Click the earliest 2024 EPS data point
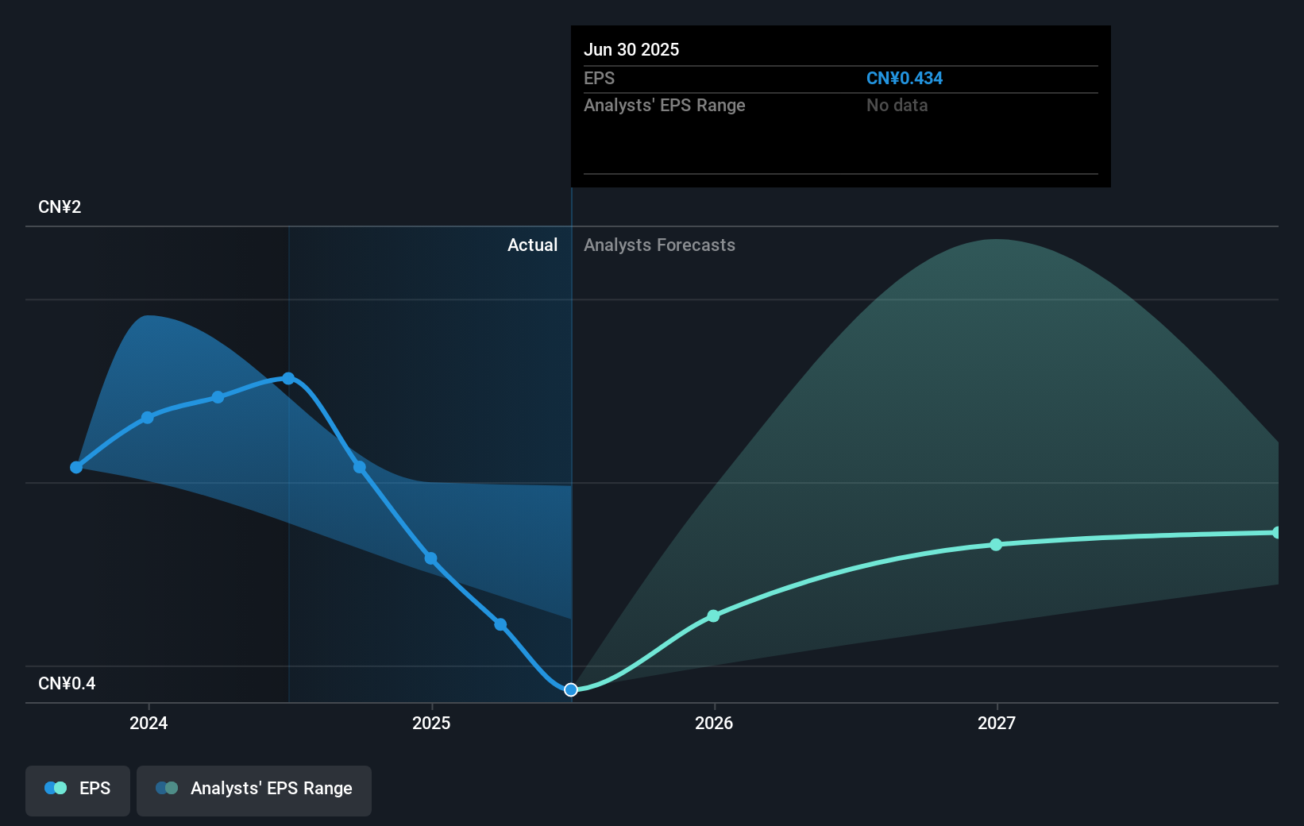The image size is (1304, 826). click(x=76, y=467)
